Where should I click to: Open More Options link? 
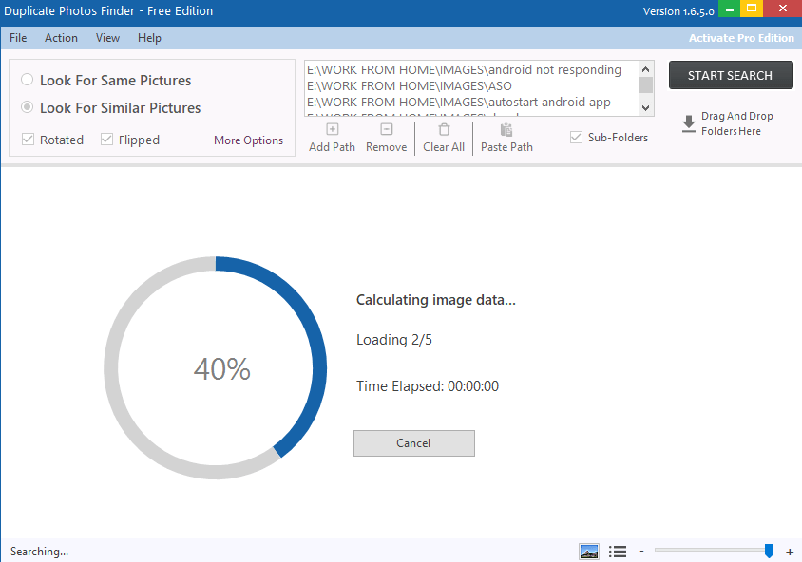tap(249, 140)
